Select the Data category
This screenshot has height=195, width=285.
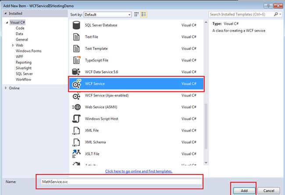coord(19,34)
